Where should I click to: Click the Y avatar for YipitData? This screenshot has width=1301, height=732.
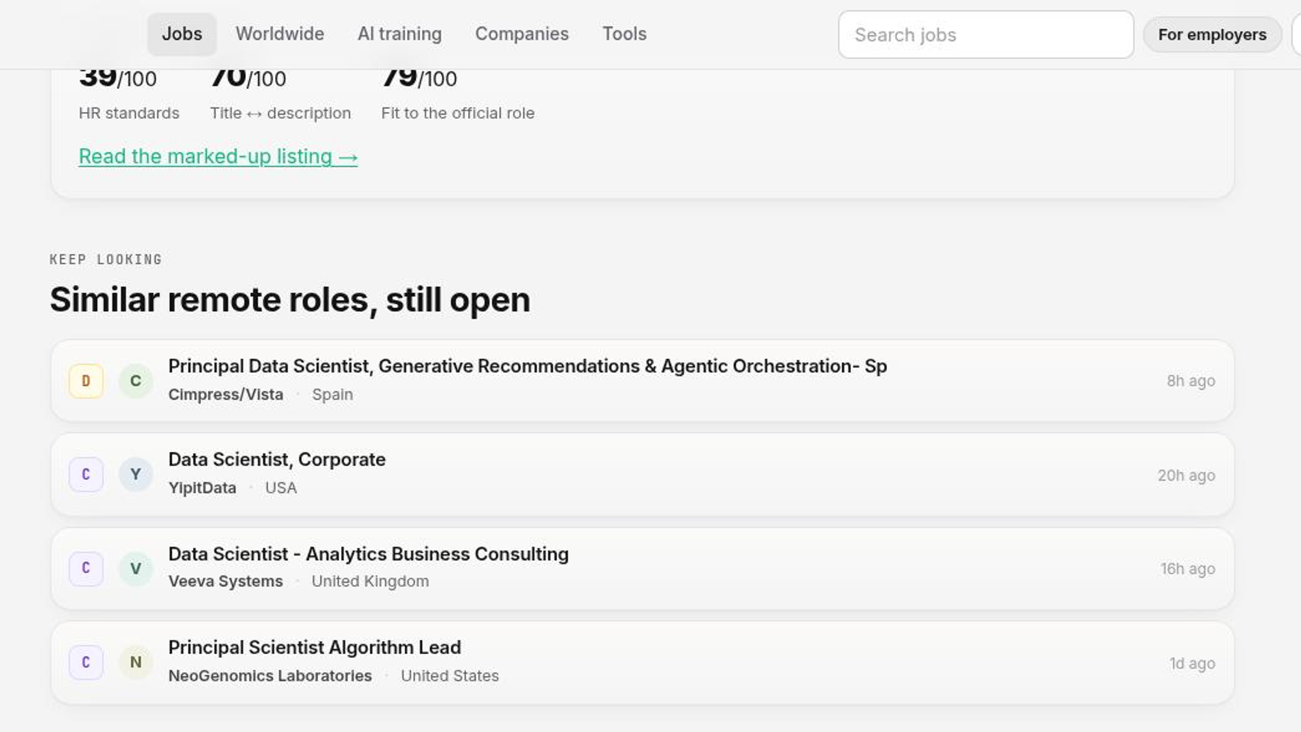coord(136,474)
